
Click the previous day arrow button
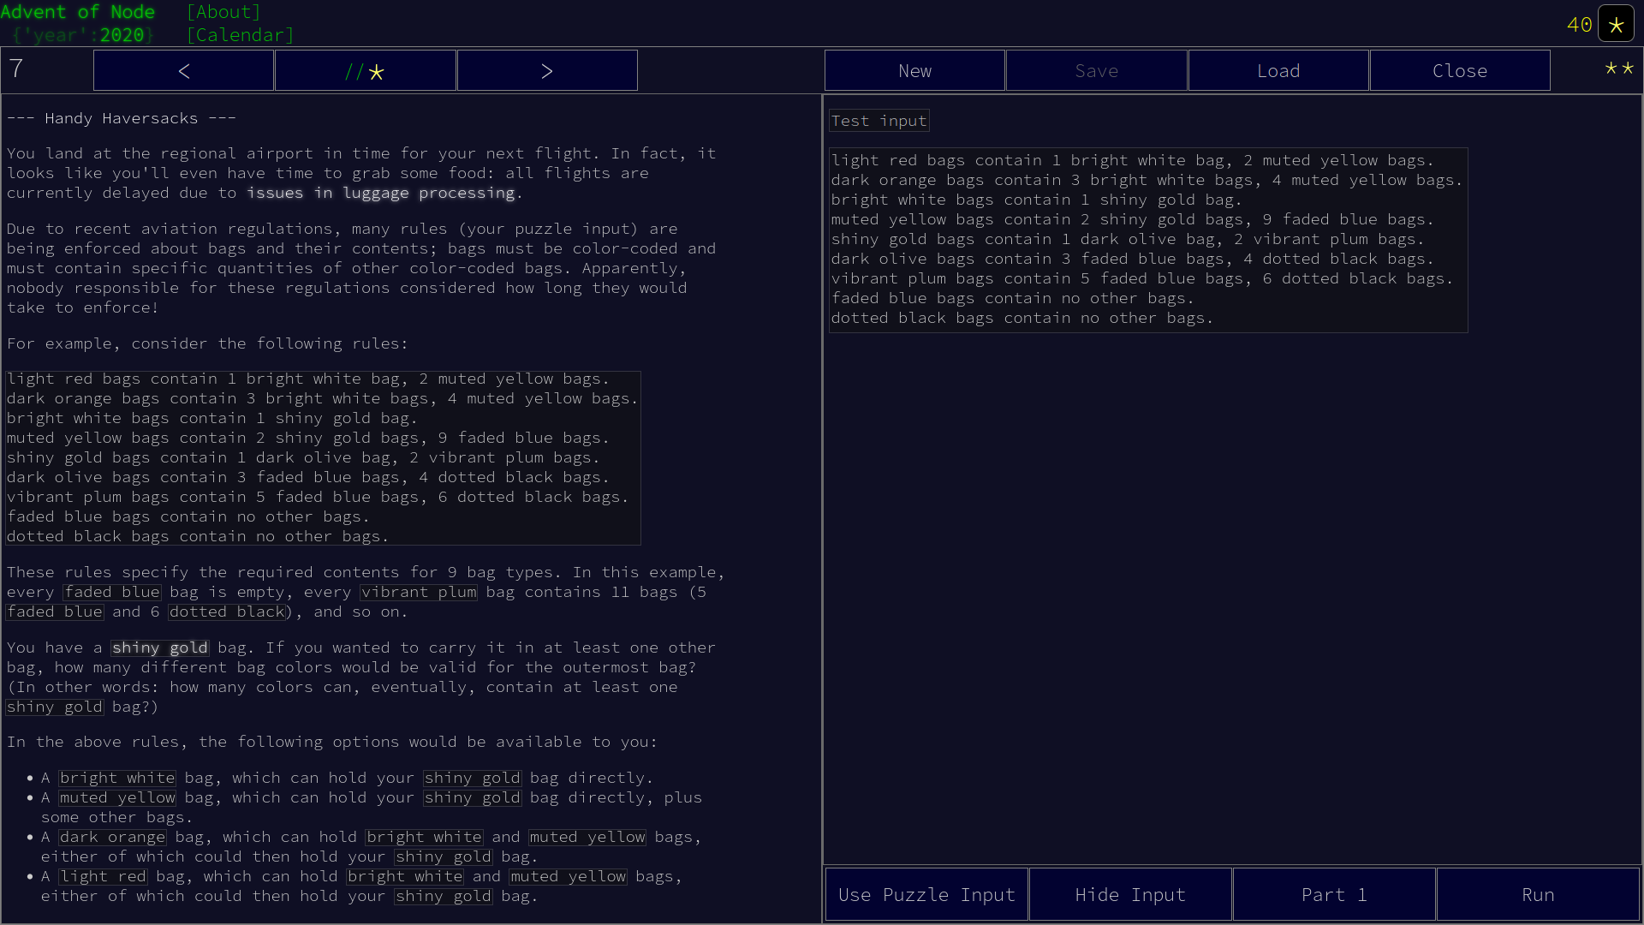coord(183,70)
